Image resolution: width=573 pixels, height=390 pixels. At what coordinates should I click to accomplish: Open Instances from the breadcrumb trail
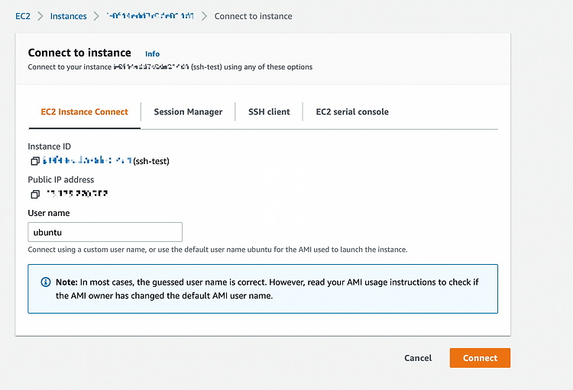(68, 16)
